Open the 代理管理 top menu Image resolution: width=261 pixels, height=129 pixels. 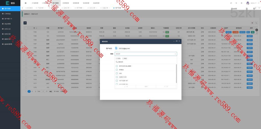click(66, 3)
